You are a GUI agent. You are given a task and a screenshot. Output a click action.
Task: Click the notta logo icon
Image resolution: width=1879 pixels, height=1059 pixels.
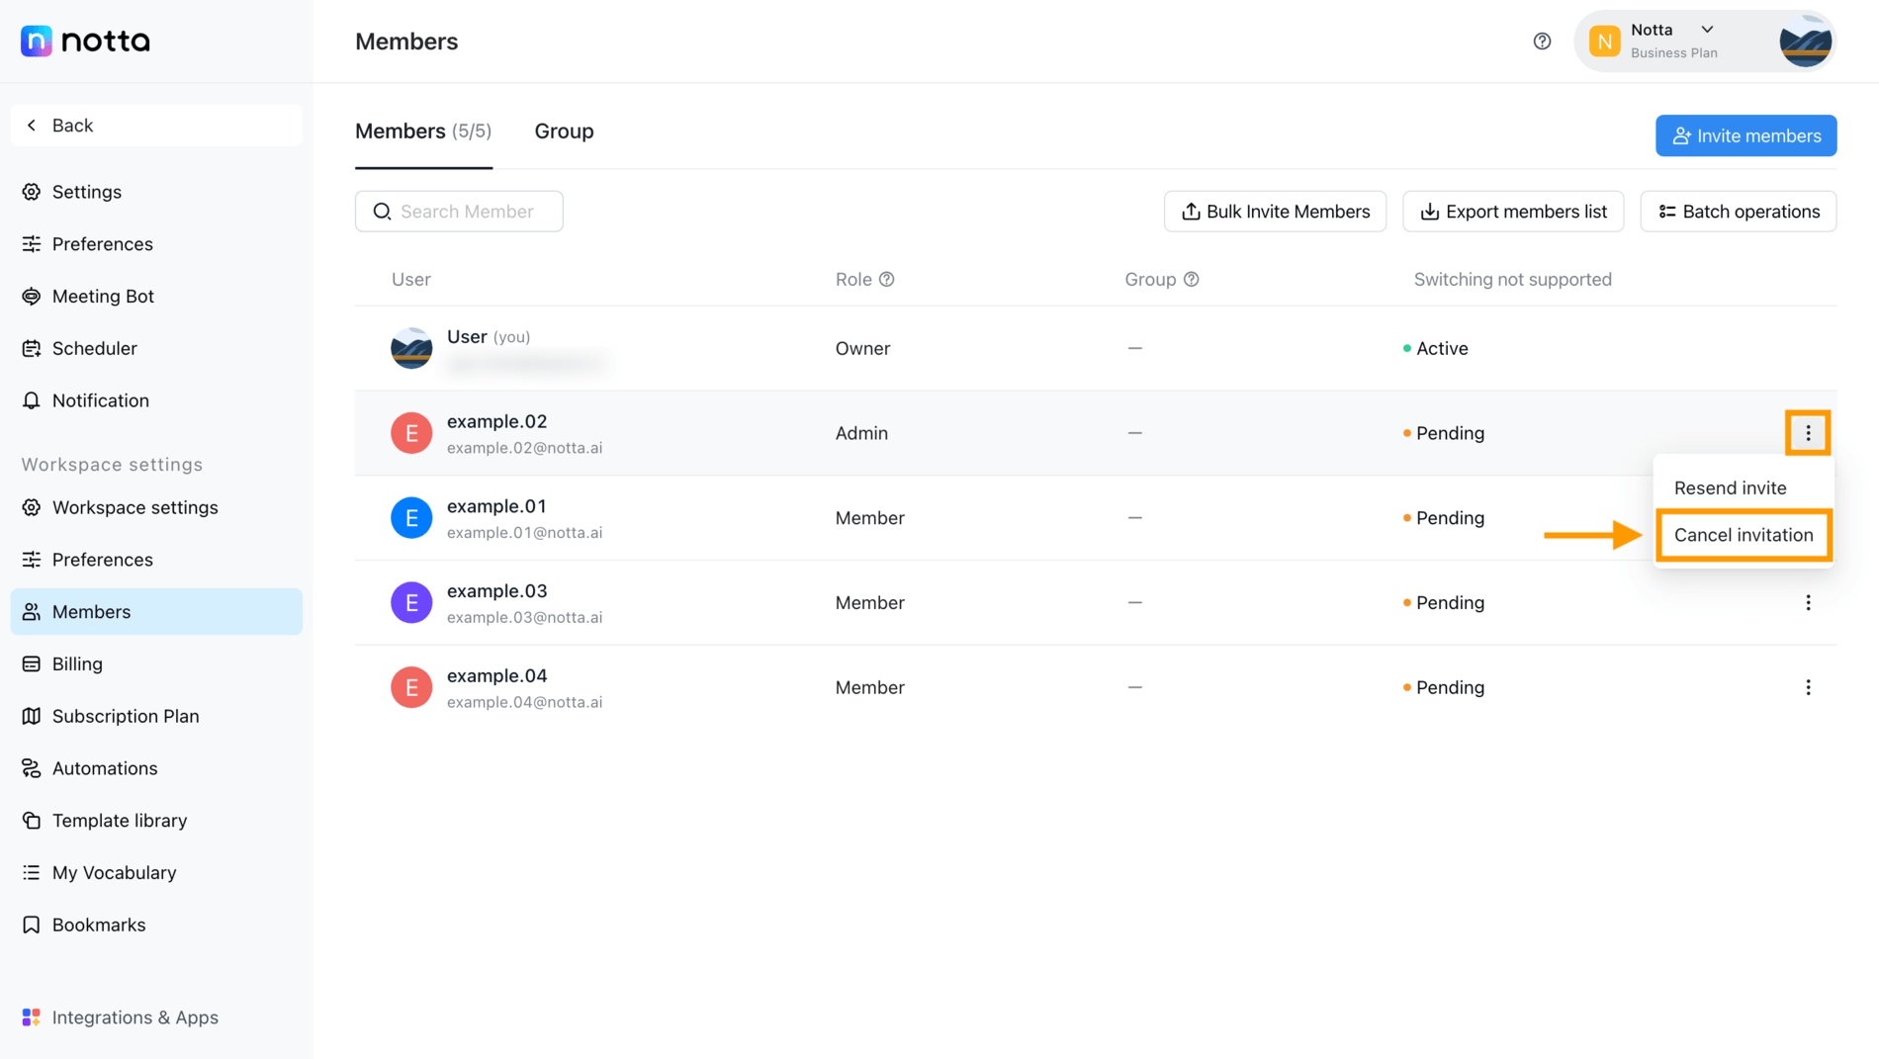37,41
